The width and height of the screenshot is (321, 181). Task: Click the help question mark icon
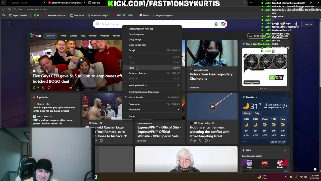click(x=315, y=169)
